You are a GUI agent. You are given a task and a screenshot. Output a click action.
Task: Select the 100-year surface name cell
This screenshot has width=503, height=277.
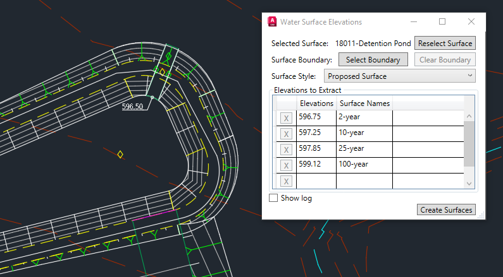(x=364, y=165)
